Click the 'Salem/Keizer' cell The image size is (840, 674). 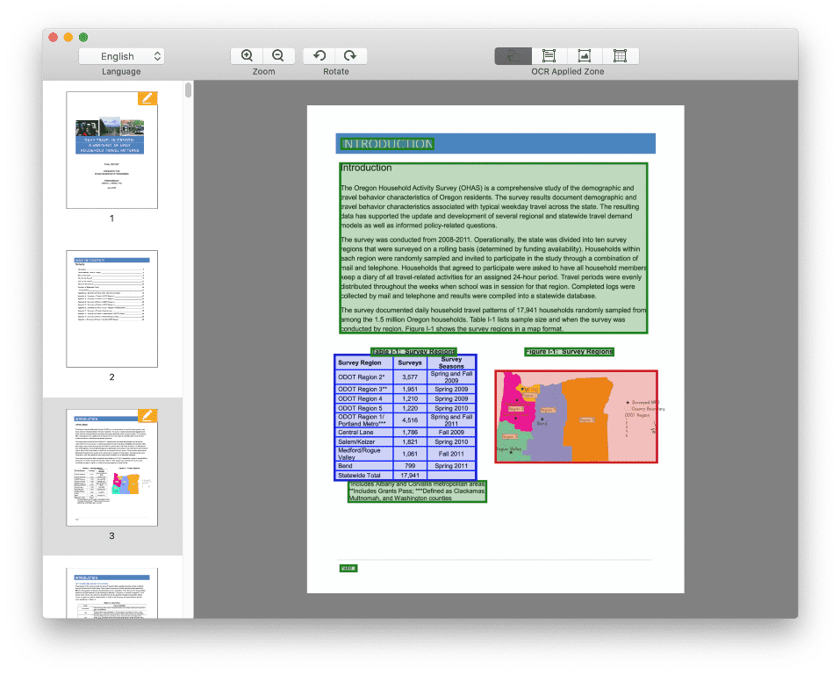click(364, 442)
